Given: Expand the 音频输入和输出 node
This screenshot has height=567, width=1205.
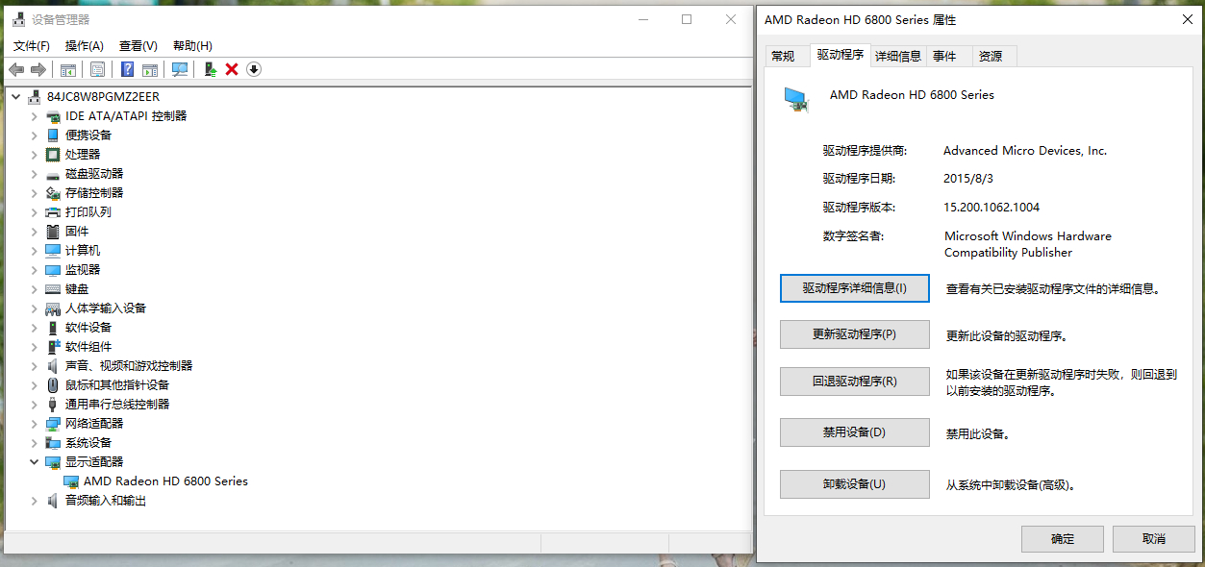Looking at the screenshot, I should click(x=34, y=501).
